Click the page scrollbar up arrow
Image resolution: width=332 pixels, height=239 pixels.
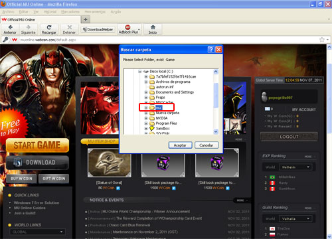point(329,47)
